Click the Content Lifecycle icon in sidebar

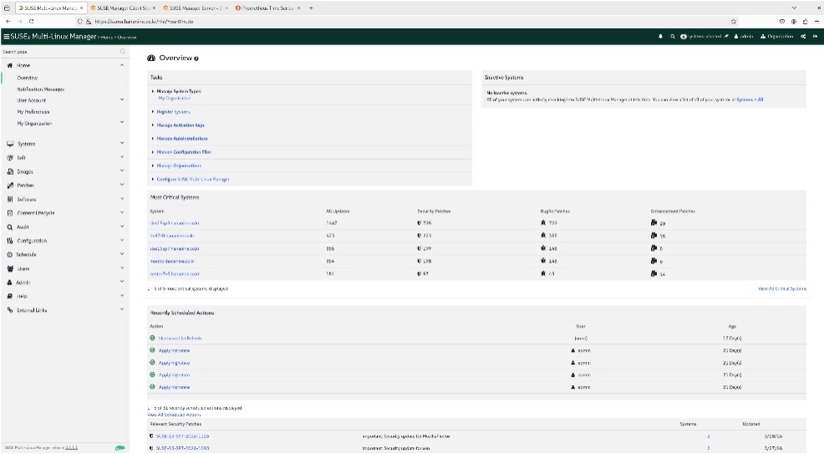pyautogui.click(x=10, y=213)
